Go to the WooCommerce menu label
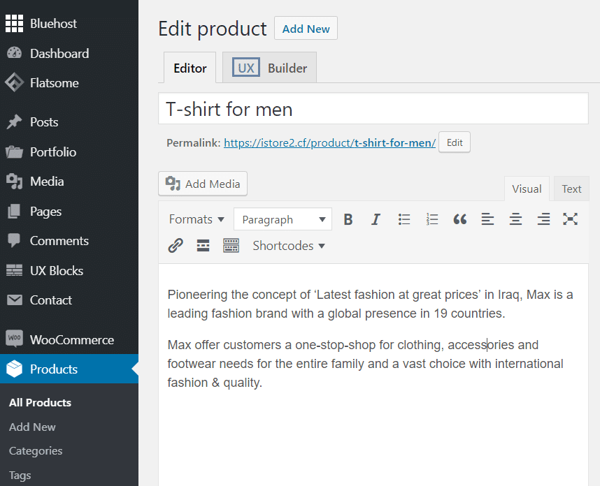 coord(72,339)
